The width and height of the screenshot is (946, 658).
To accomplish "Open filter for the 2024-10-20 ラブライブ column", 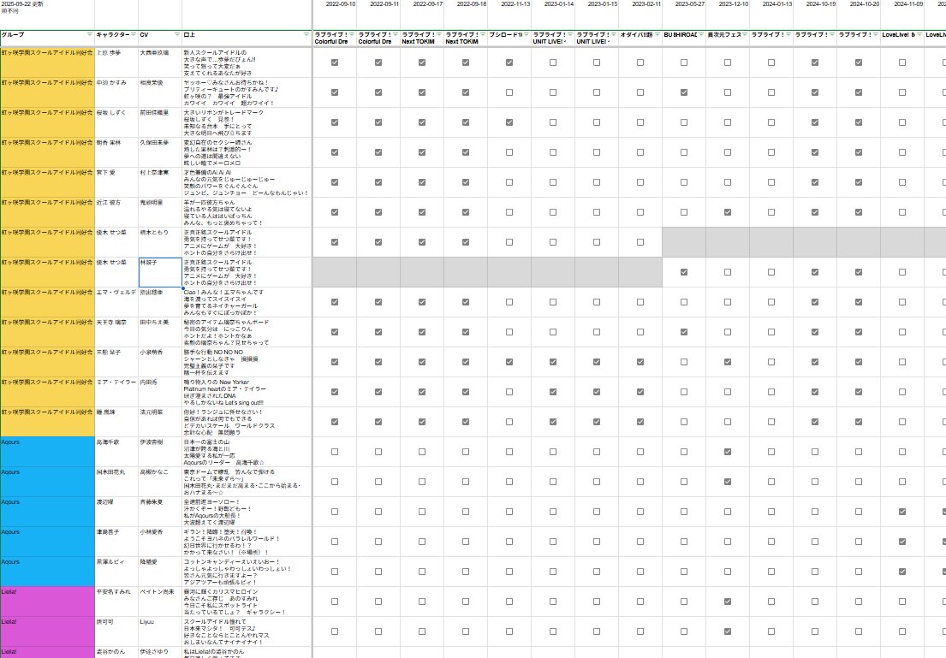I will click(876, 34).
